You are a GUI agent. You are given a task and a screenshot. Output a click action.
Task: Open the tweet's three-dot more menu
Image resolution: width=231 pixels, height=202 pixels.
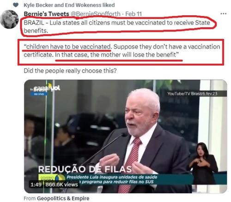point(223,14)
